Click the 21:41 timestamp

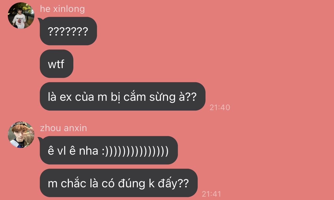click(211, 194)
